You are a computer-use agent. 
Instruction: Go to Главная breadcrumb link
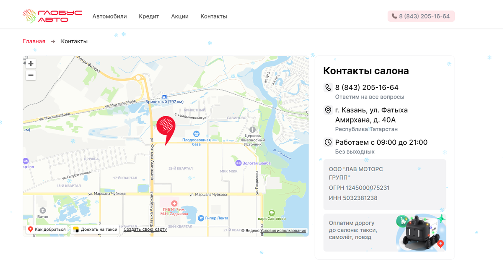click(x=34, y=41)
